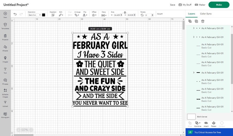The image size is (233, 136).
Task: Open the Flip dropdown
Action: coord(85,15)
